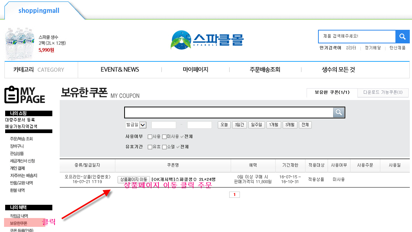Click the blue magnifier search icon at top
Image resolution: width=412 pixels, height=232 pixels.
point(402,37)
